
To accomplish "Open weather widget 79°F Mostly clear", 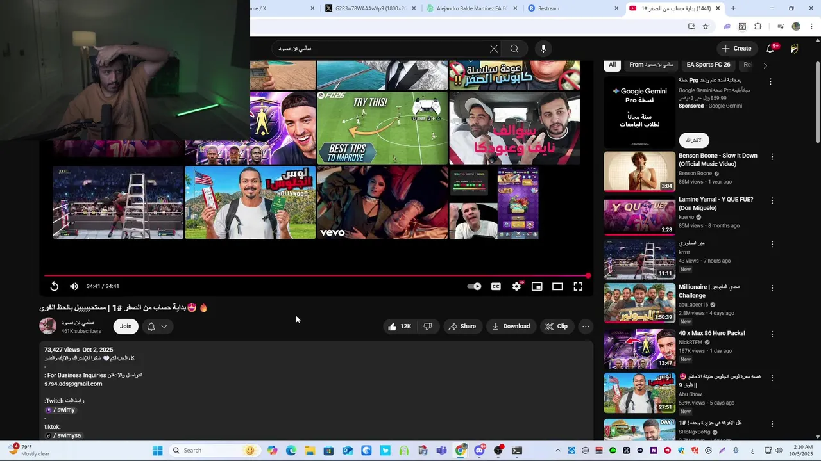I will [29, 450].
